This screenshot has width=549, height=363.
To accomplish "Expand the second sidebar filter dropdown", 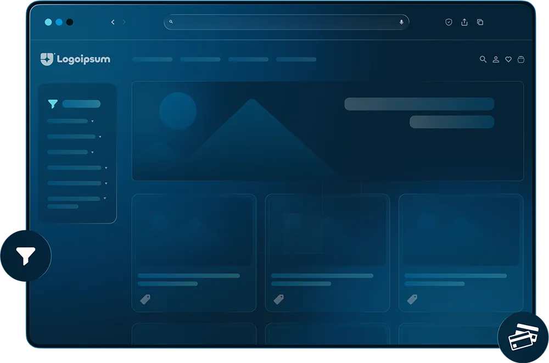I will point(99,137).
